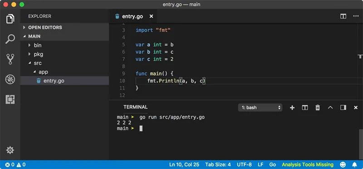Open the Debug view icon
This screenshot has height=169, width=363.
coord(10,79)
